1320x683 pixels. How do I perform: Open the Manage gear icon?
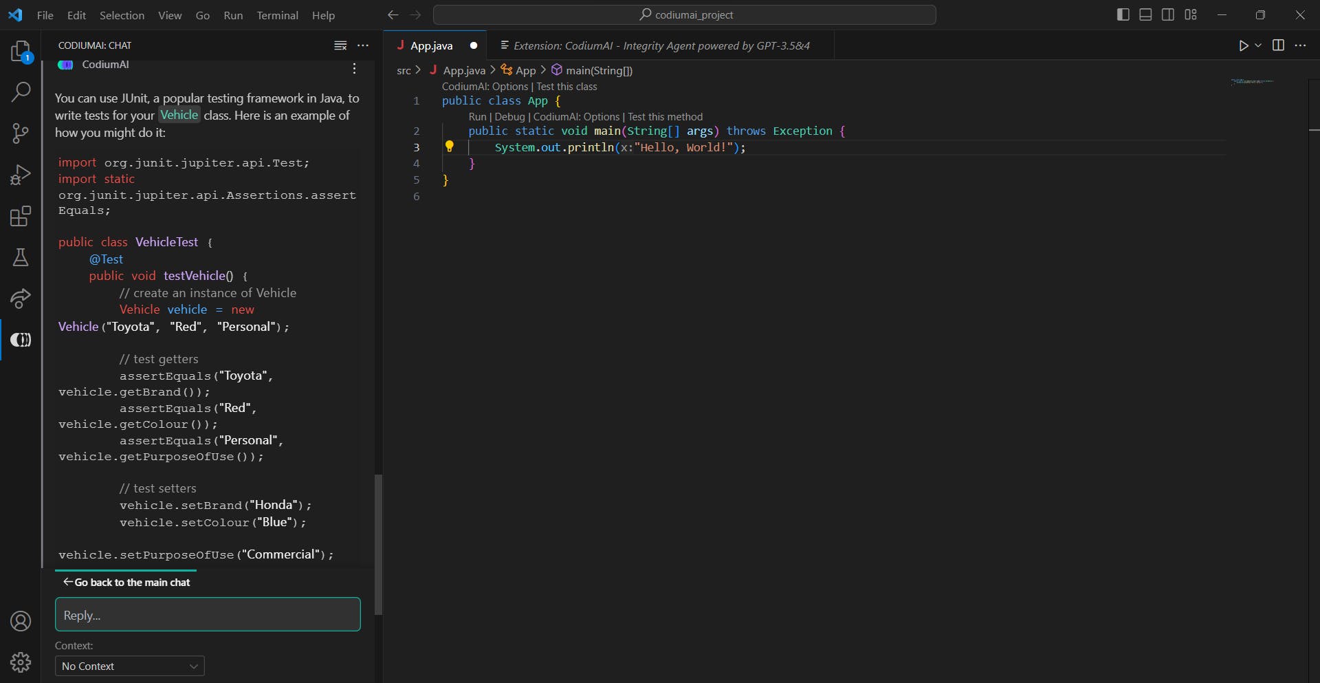pyautogui.click(x=21, y=662)
